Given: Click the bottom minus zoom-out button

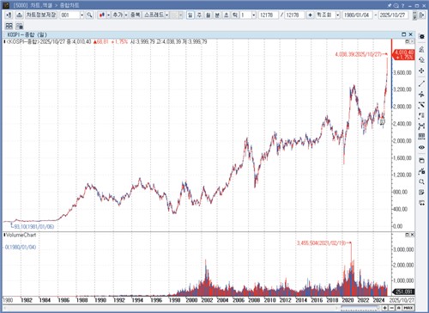Looking at the screenshot, I should pyautogui.click(x=392, y=308).
